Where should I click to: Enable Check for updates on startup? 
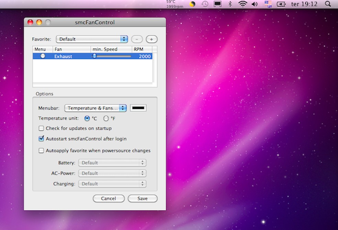[41, 128]
